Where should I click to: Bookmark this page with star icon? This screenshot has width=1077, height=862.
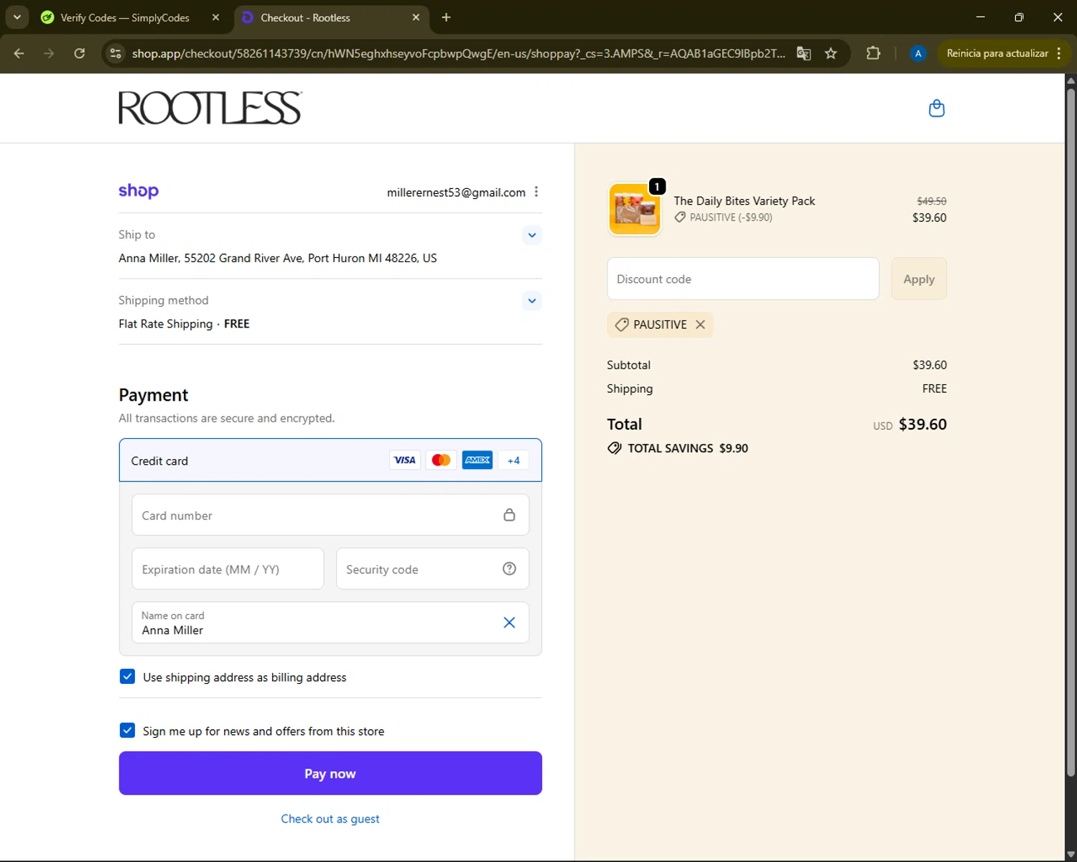(831, 53)
